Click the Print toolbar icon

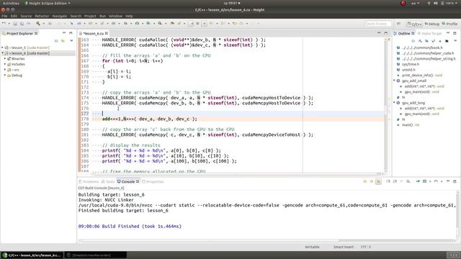pos(29,24)
